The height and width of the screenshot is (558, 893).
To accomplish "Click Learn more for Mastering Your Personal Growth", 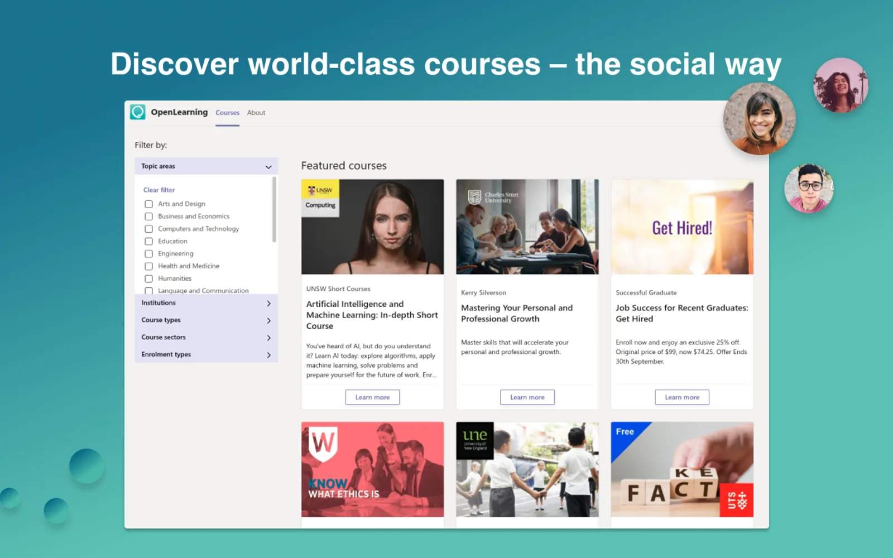I will click(x=527, y=397).
